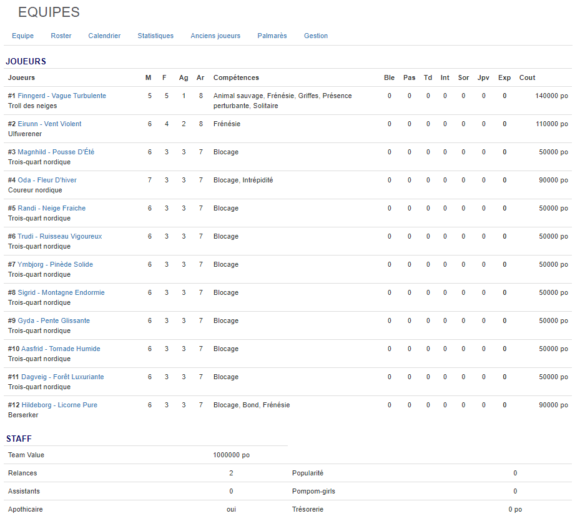The height and width of the screenshot is (521, 575).
Task: Go to the Calendrier tab
Action: [x=104, y=36]
